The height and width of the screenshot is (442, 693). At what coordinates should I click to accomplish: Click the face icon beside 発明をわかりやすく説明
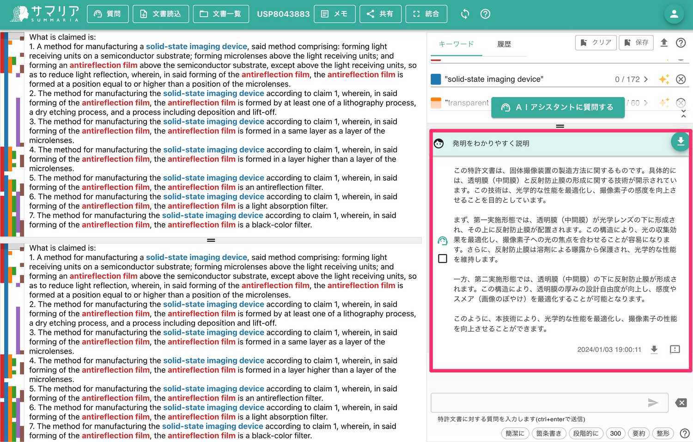439,143
